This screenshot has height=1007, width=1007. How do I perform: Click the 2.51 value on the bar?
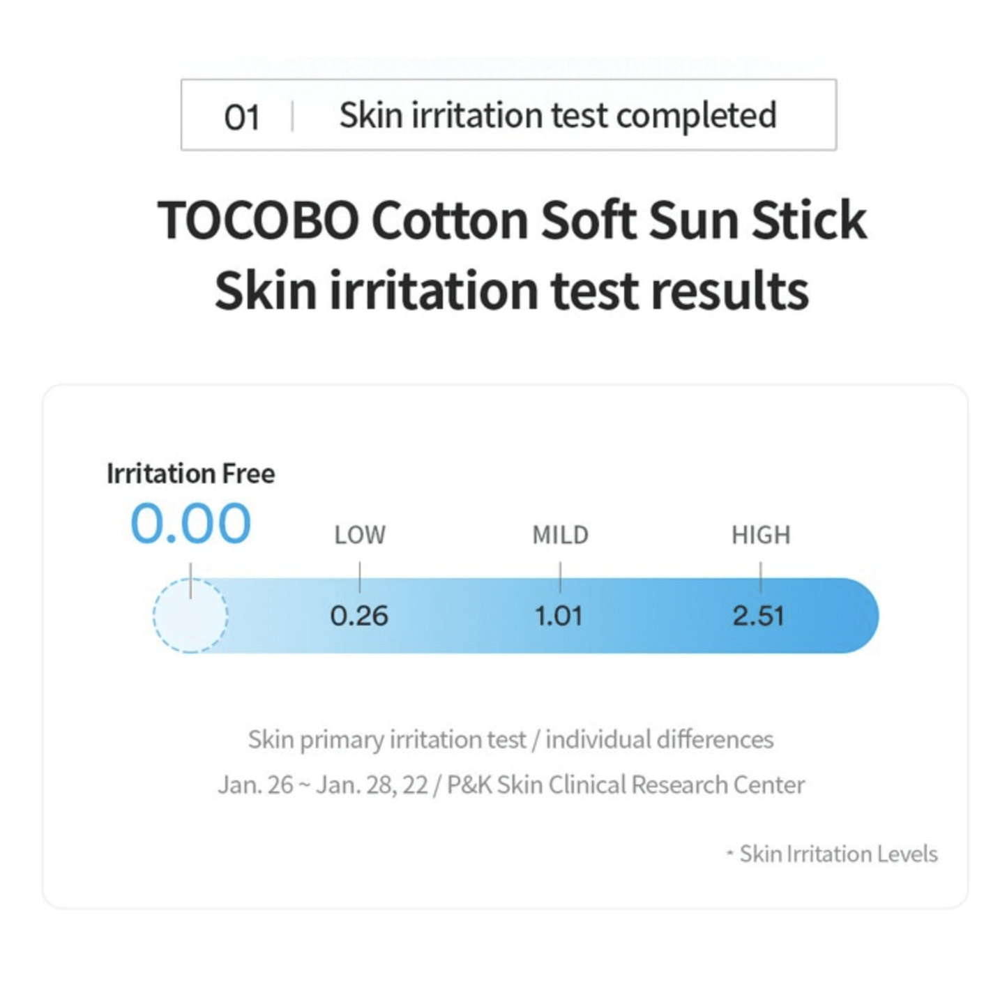pos(759,616)
